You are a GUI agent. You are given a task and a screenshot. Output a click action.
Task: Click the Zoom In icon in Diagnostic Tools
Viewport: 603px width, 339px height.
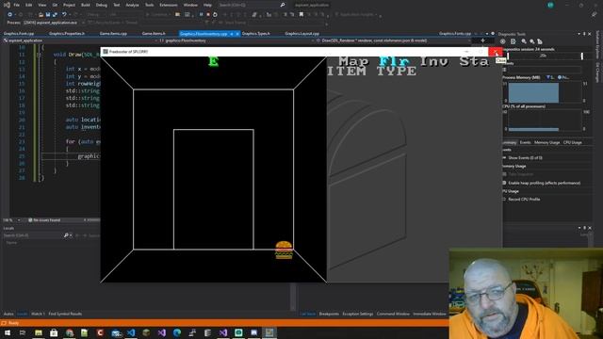click(524, 41)
